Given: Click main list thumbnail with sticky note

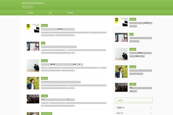Looking at the screenshot, I should click(x=33, y=46).
